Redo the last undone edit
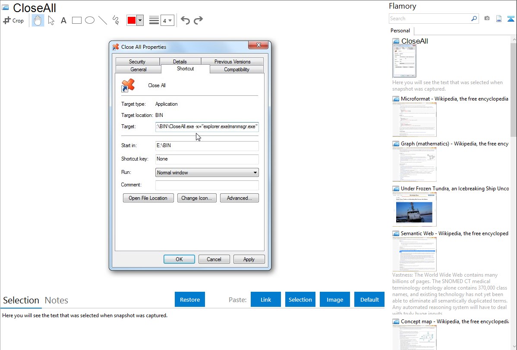 tap(198, 20)
